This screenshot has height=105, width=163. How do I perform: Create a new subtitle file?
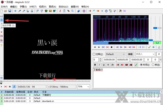coord(2,11)
